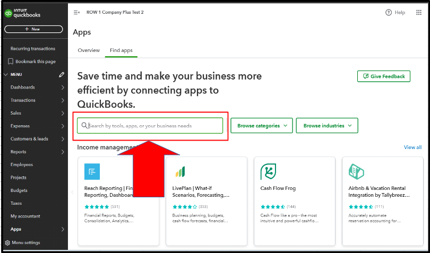Image resolution: width=430 pixels, height=253 pixels.
Task: Click the pencil icon to edit menu
Action: point(62,75)
